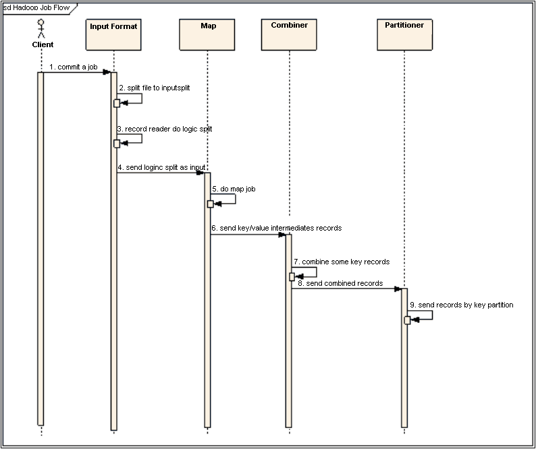Select the small self-call box for step 2
Image resolution: width=536 pixels, height=449 pixels.
coord(117,103)
